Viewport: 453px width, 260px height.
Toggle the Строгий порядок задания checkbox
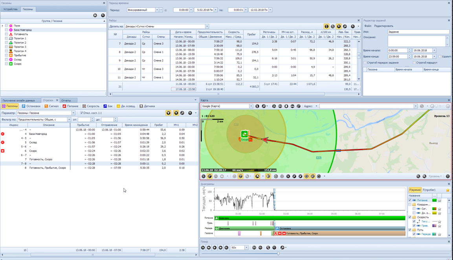(365, 63)
